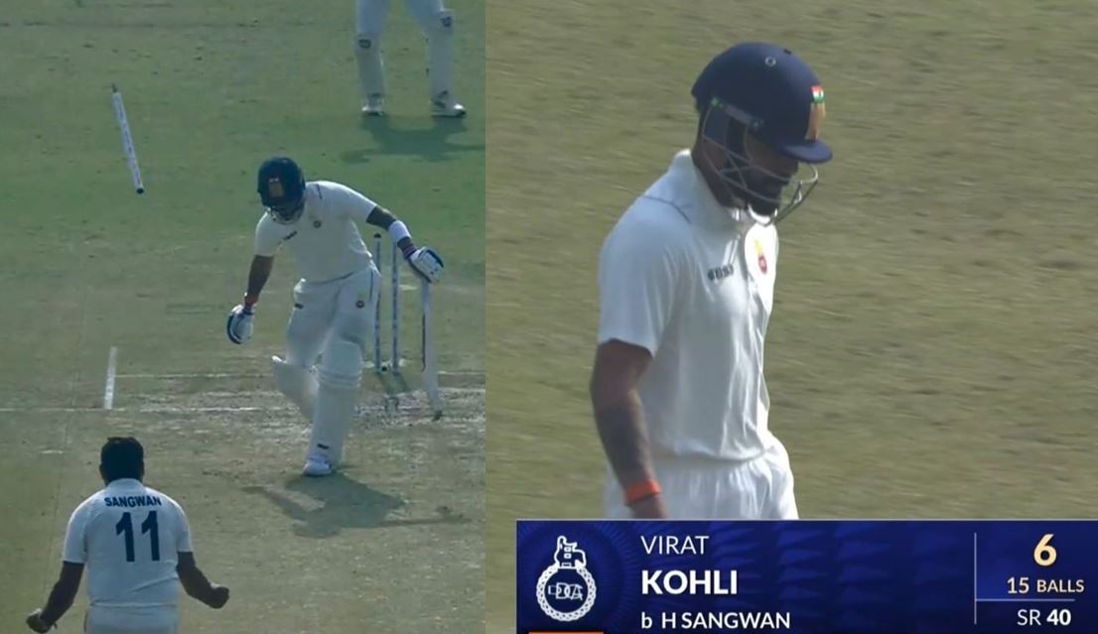
Task: Click the KOHLI surname text
Action: click(x=689, y=583)
